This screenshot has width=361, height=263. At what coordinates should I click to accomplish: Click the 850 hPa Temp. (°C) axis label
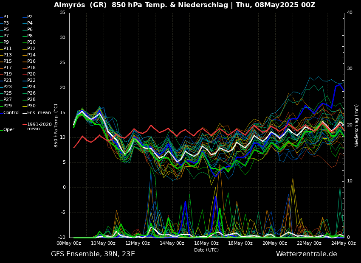56,126
